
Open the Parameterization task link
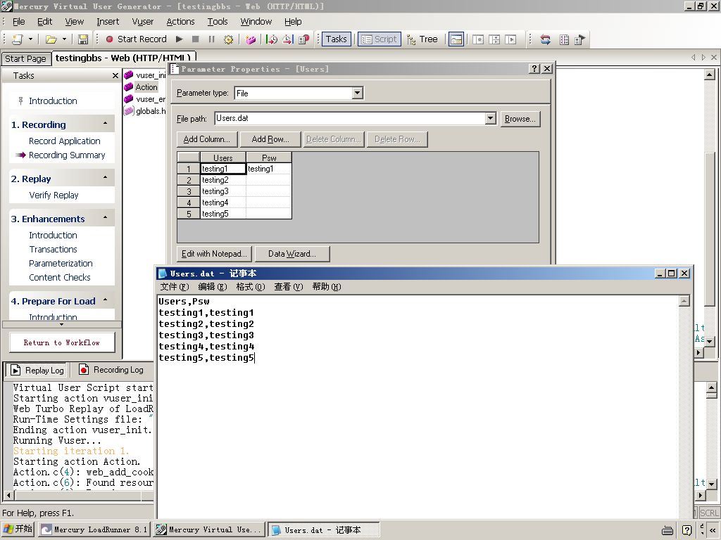(x=61, y=263)
